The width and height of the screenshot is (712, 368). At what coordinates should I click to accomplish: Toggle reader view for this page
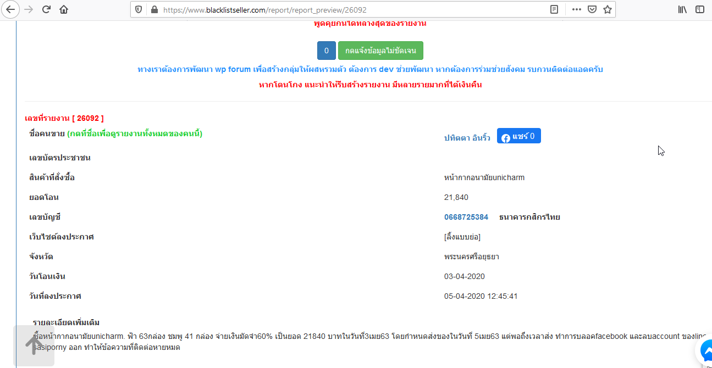(554, 9)
